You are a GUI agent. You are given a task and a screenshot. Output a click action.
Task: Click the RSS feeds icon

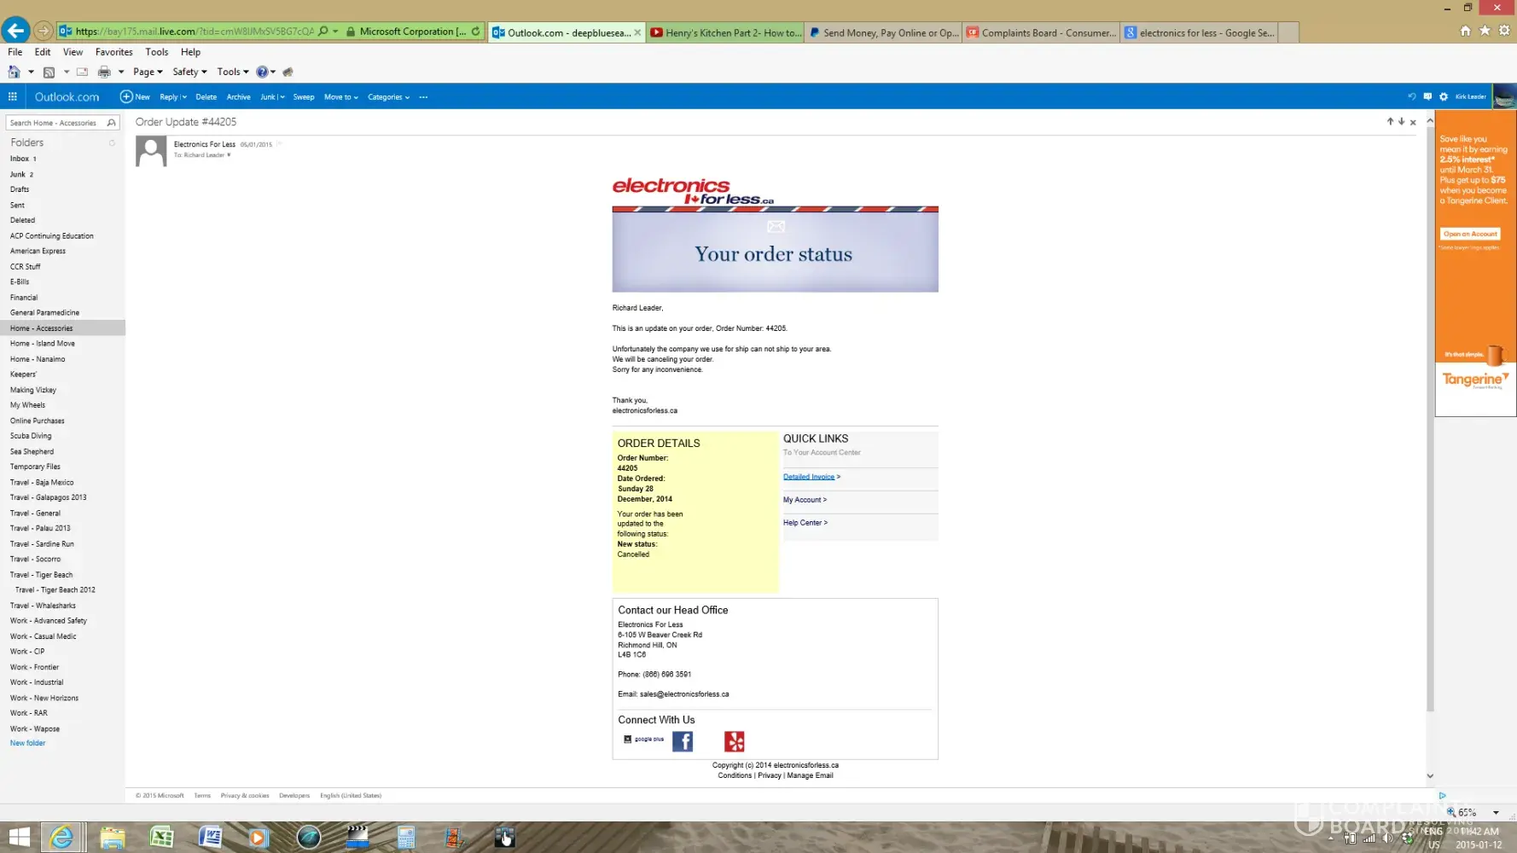49,73
